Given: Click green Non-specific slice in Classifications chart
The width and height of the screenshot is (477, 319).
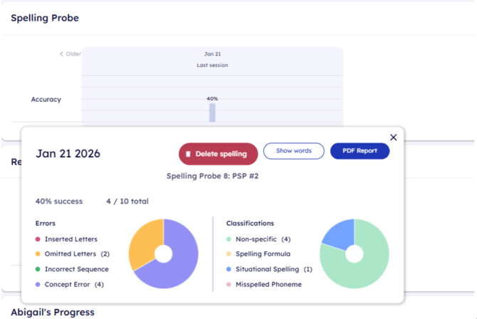Looking at the screenshot, I should click(365, 267).
